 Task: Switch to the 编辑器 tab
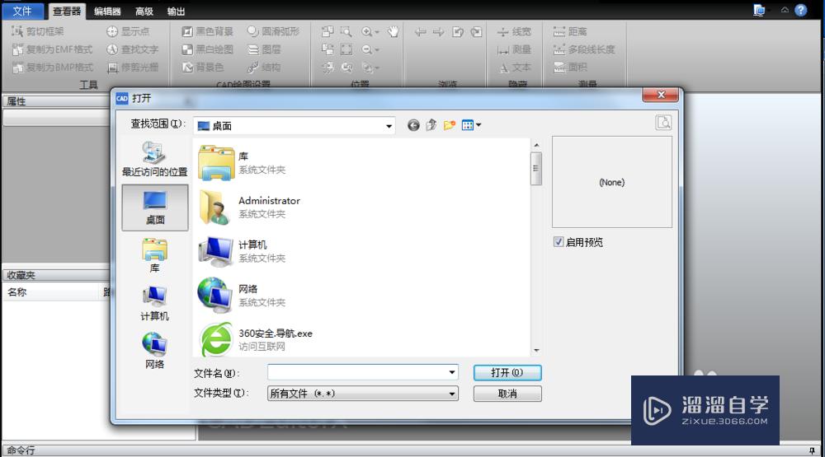pos(107,11)
